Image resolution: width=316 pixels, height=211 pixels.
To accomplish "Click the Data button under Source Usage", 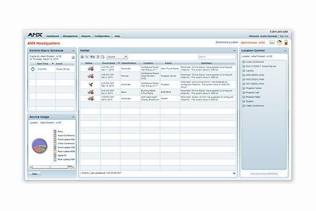I will tap(34, 174).
